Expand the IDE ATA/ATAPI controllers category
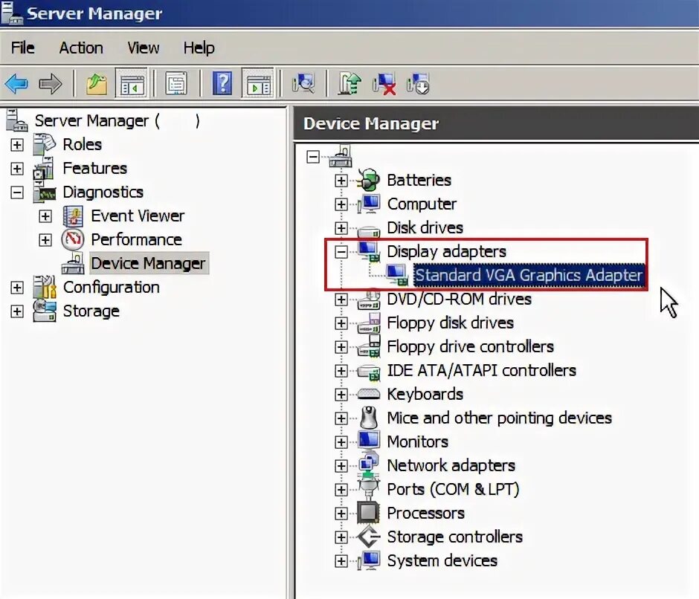Screen dimensions: 699x599 pyautogui.click(x=341, y=371)
